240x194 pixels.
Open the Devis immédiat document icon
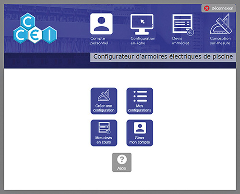click(183, 25)
